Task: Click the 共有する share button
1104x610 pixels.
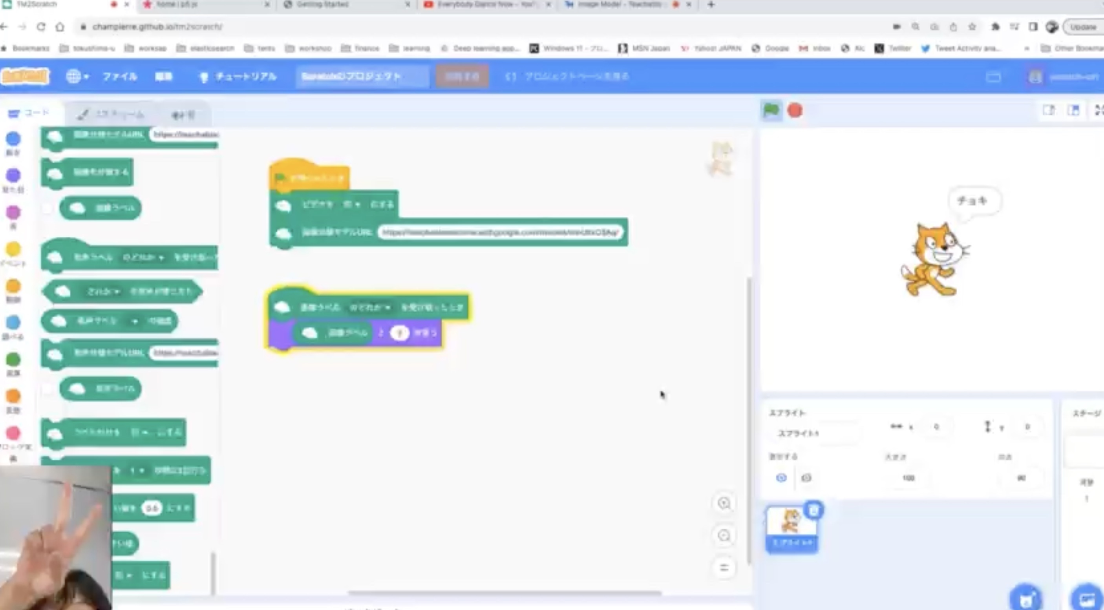Action: coord(462,76)
